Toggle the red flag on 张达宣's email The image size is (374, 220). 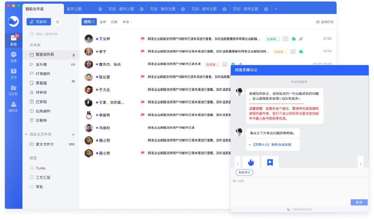coord(142,77)
